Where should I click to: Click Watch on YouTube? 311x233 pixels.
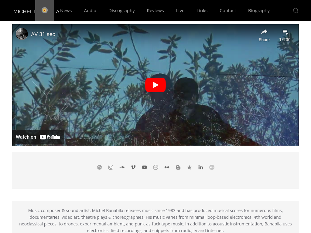pos(38,137)
